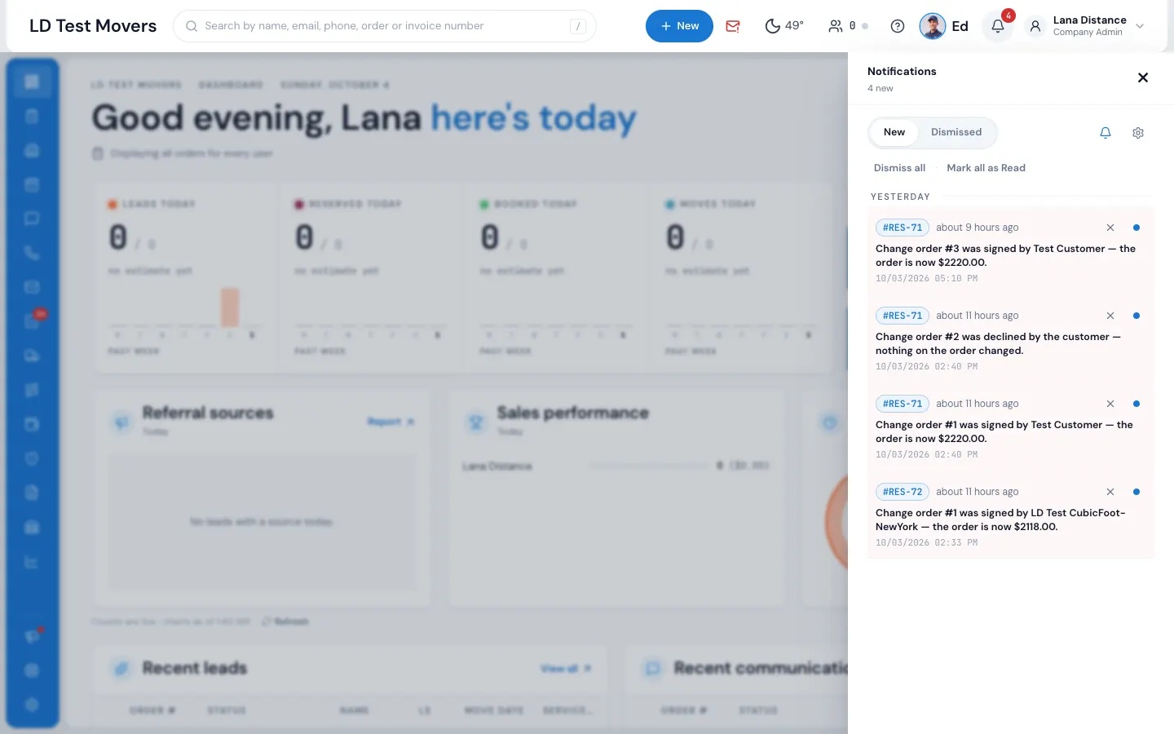Click Dismiss all notifications
1174x734 pixels.
pyautogui.click(x=899, y=168)
